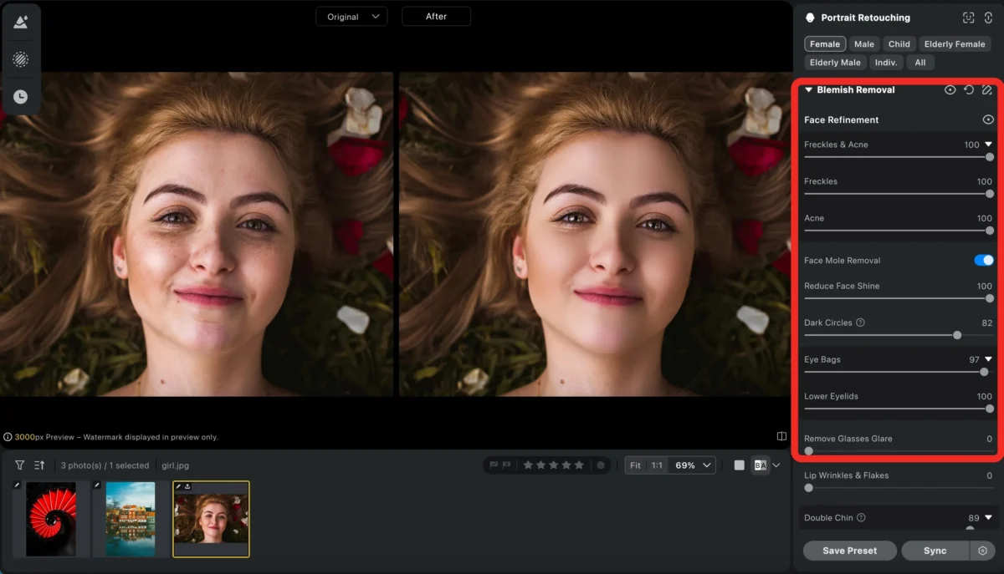Click the sort order icon in filmstrip
The height and width of the screenshot is (574, 1004).
point(39,465)
